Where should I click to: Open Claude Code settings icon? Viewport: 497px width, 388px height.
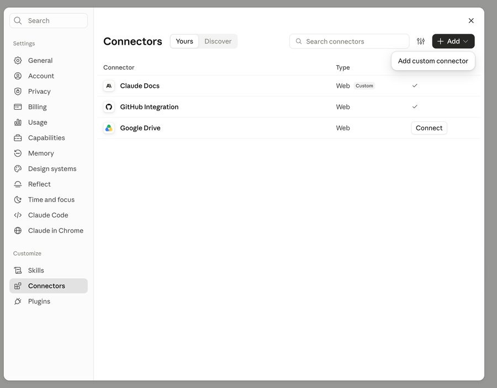[18, 215]
